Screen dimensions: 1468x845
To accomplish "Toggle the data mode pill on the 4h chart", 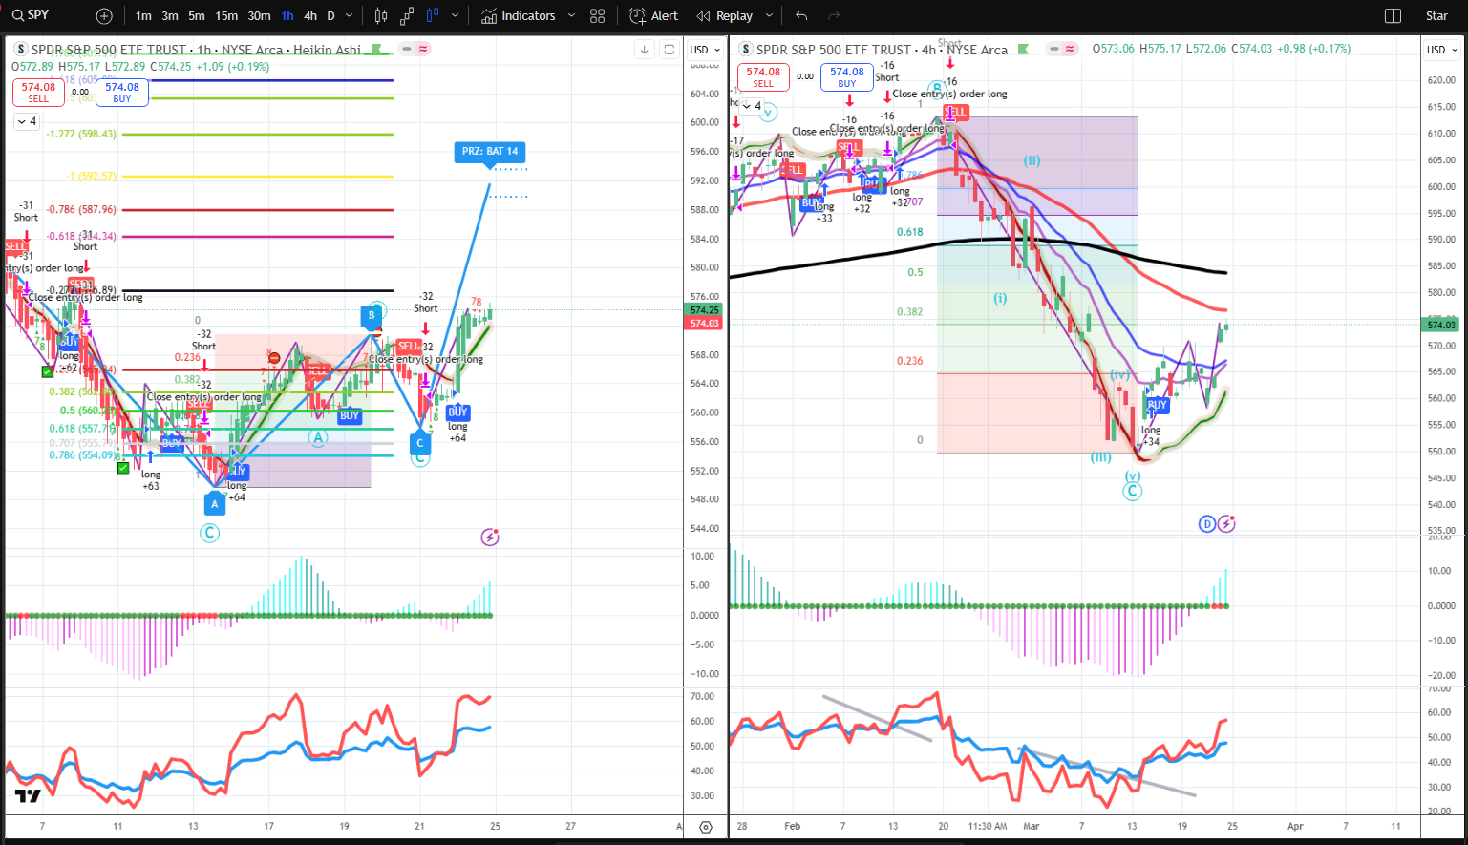I will tap(1061, 49).
